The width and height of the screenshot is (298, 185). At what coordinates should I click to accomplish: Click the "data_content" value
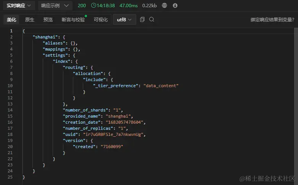tap(161, 86)
